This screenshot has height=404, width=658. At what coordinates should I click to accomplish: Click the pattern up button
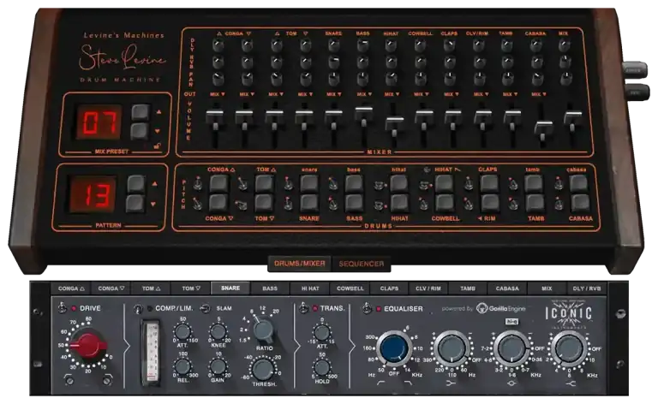point(135,184)
